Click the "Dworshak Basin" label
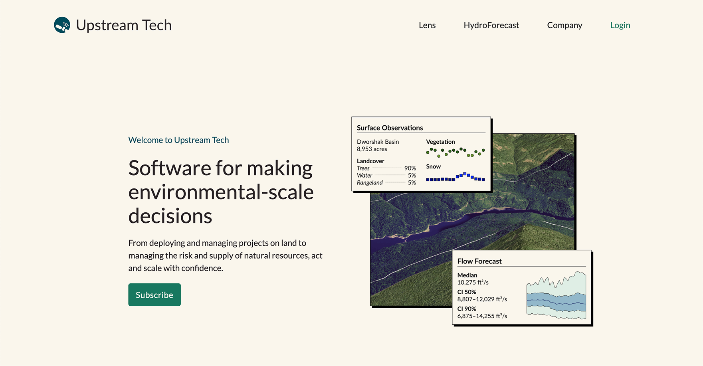Screen dimensions: 703x366 pos(378,142)
